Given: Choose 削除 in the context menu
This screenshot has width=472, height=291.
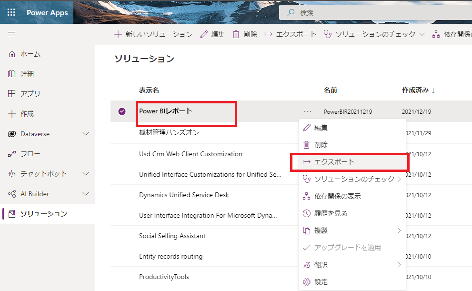Looking at the screenshot, I should 352,145.
